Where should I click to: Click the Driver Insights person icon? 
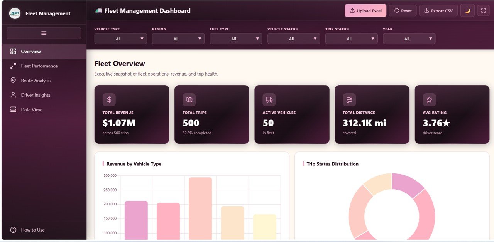point(14,95)
